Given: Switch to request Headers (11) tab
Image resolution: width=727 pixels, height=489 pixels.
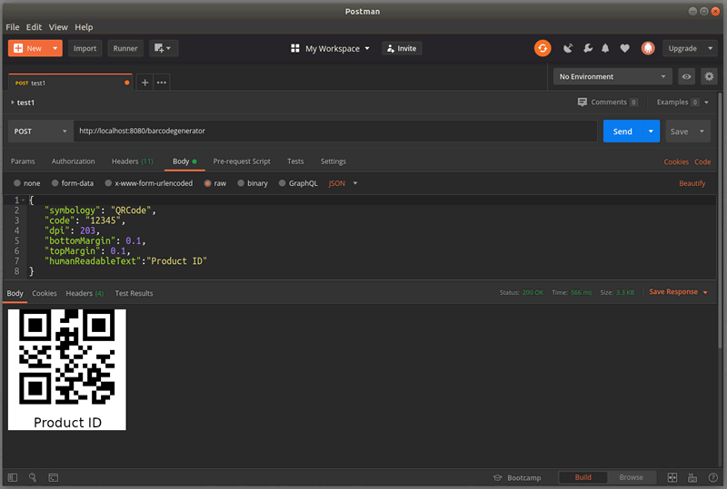Looking at the screenshot, I should [x=133, y=161].
